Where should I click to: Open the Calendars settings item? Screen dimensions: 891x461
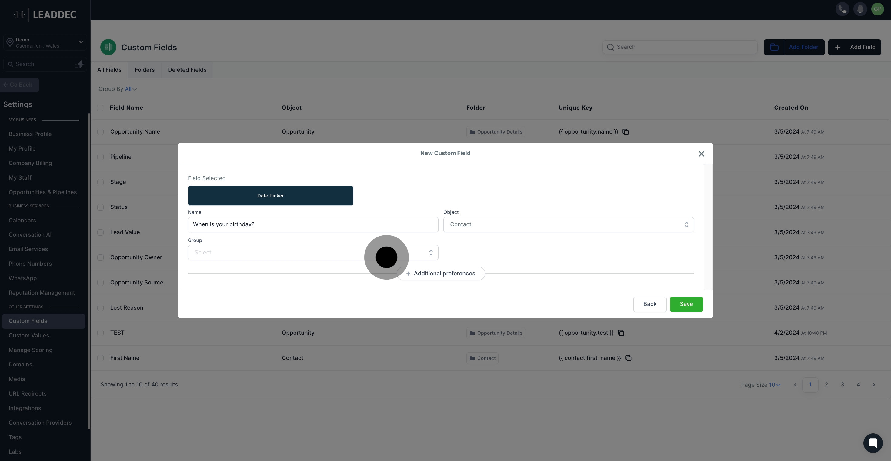tap(22, 221)
